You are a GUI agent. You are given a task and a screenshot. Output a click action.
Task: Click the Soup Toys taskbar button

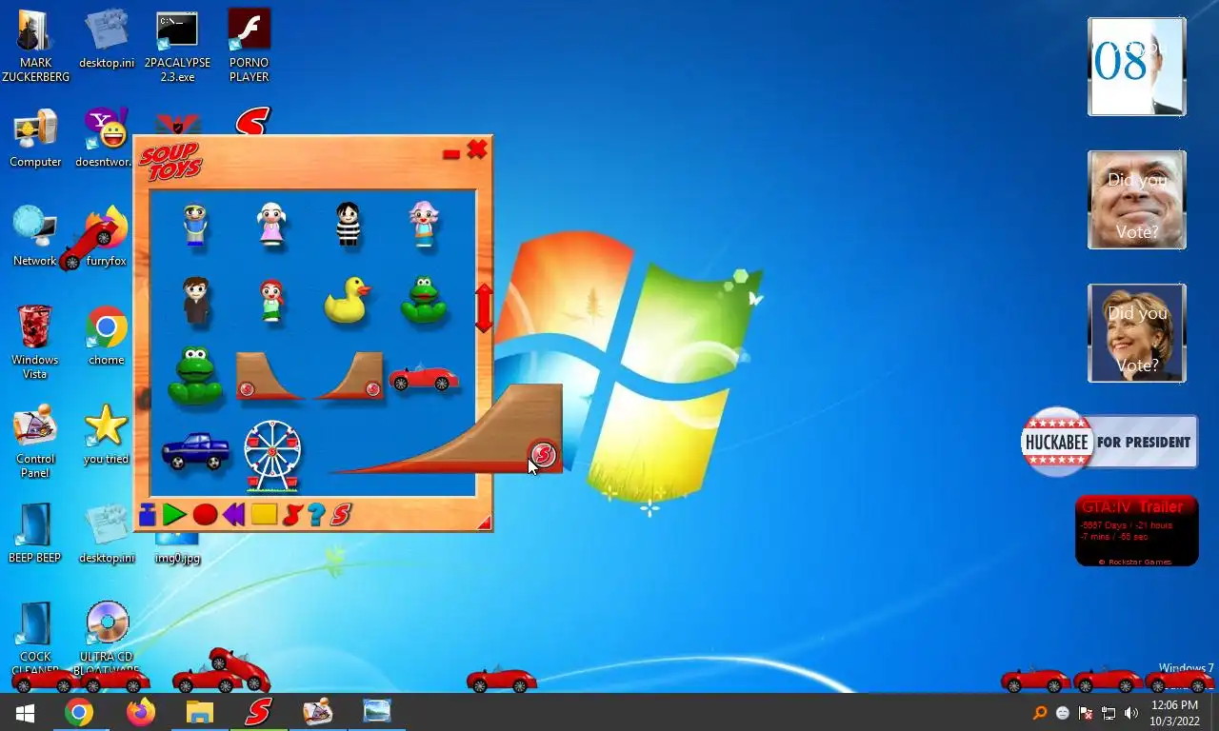click(258, 712)
